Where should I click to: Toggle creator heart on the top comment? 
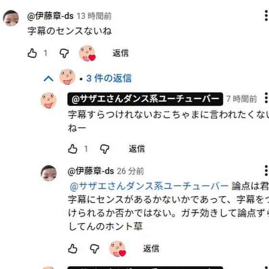pos(87,53)
